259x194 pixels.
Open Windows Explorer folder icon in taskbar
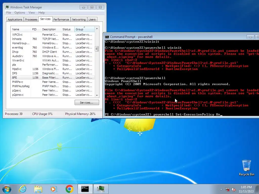pyautogui.click(x=38, y=189)
